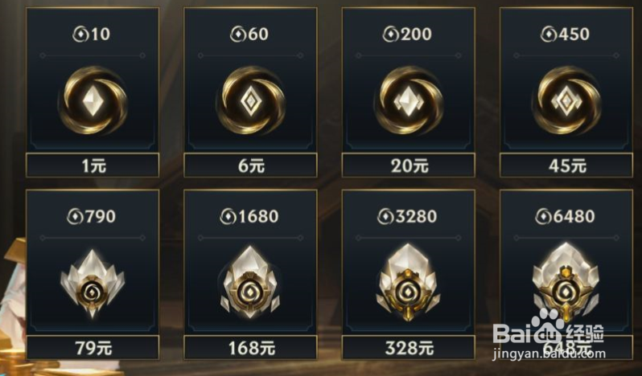Select the 10 coin pack icon
This screenshot has height=376, width=642.
tap(93, 100)
